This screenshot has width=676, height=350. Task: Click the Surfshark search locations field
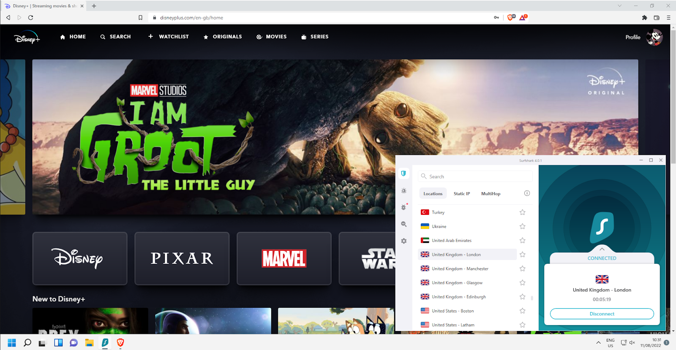click(x=475, y=176)
